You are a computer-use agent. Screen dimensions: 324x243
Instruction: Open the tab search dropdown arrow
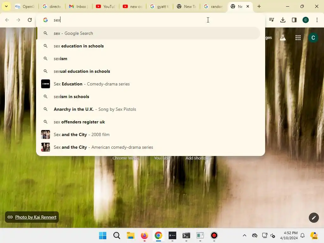pos(6,6)
